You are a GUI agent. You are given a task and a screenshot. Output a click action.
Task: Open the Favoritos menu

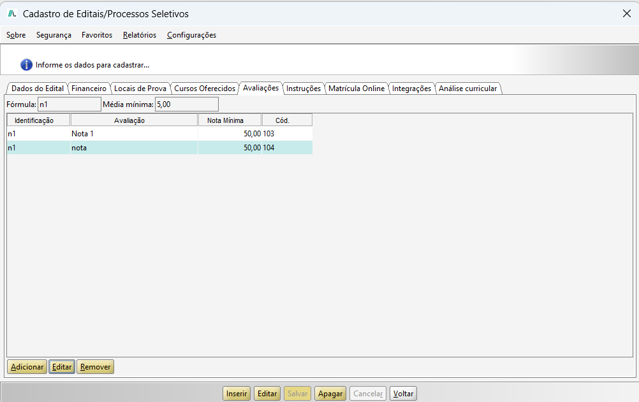coord(97,35)
